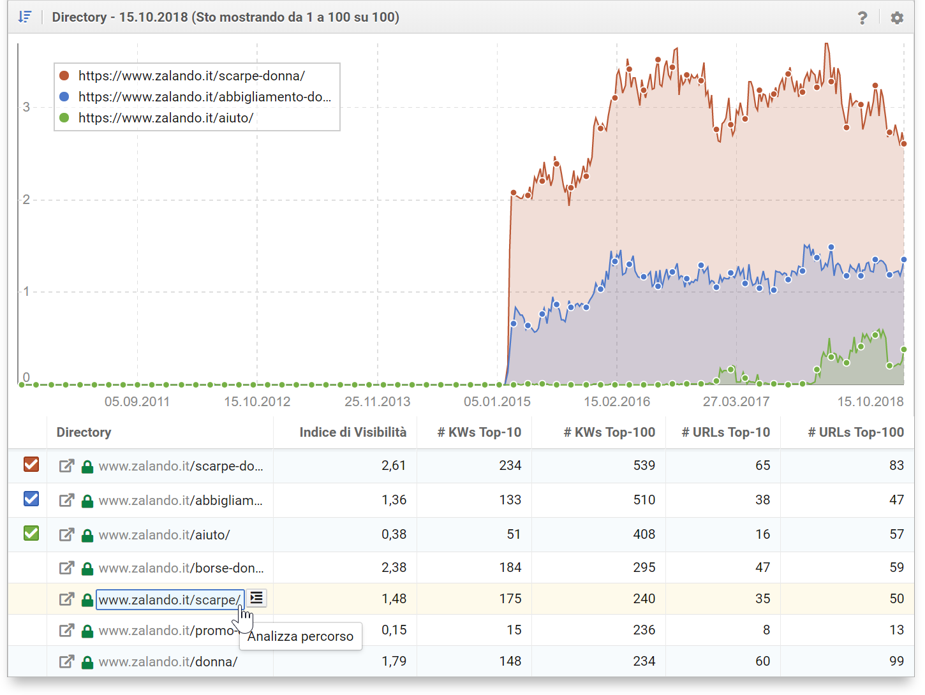Click the Analizza percorso icon beside scarpe/

(x=256, y=598)
